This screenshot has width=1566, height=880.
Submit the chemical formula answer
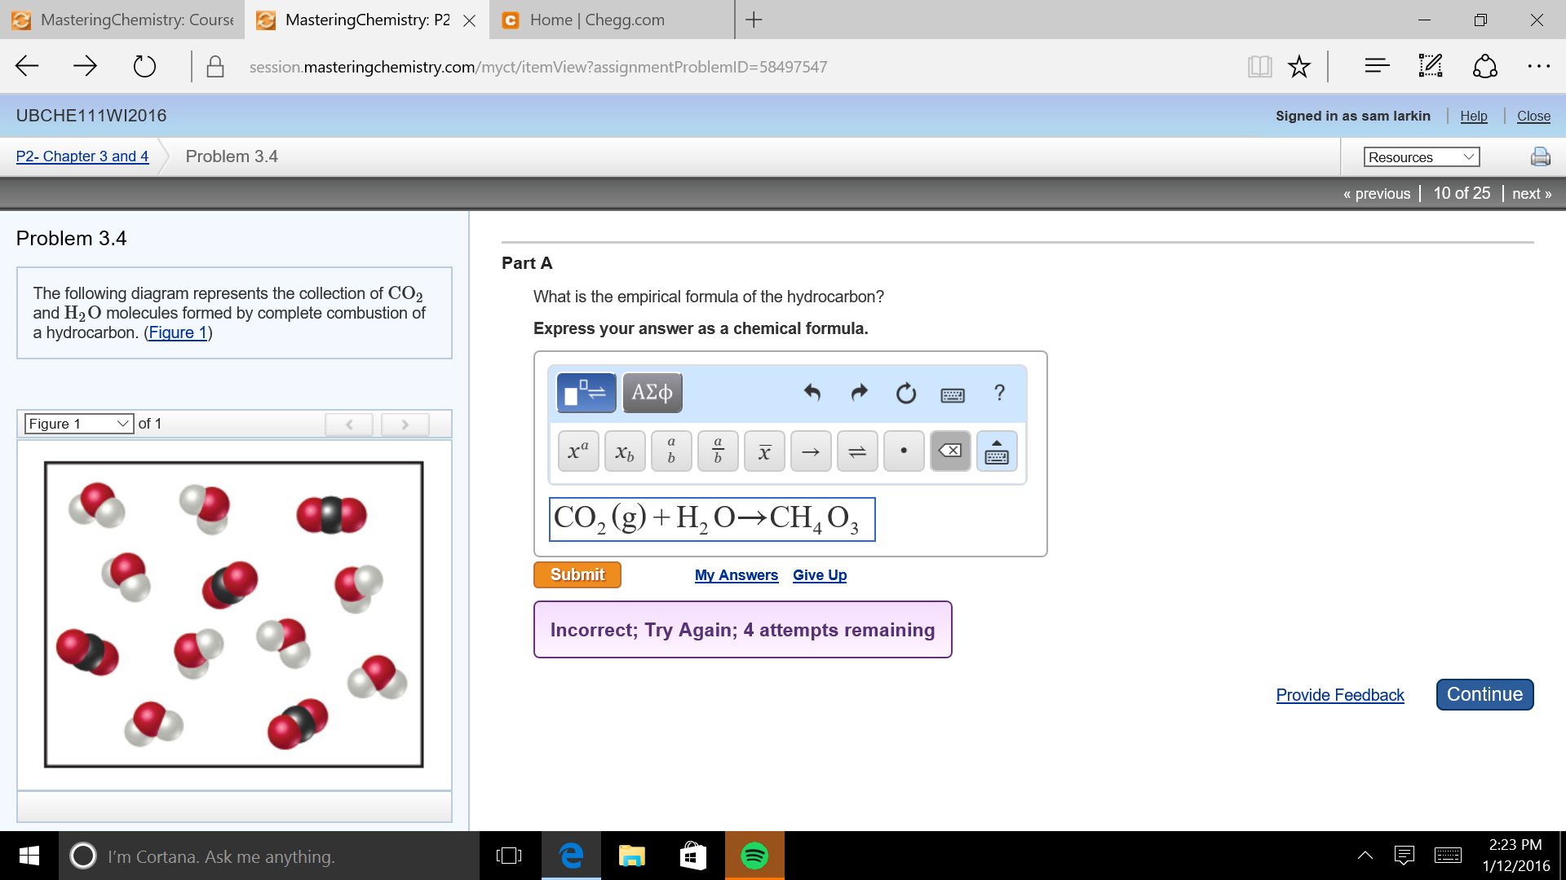click(x=577, y=574)
